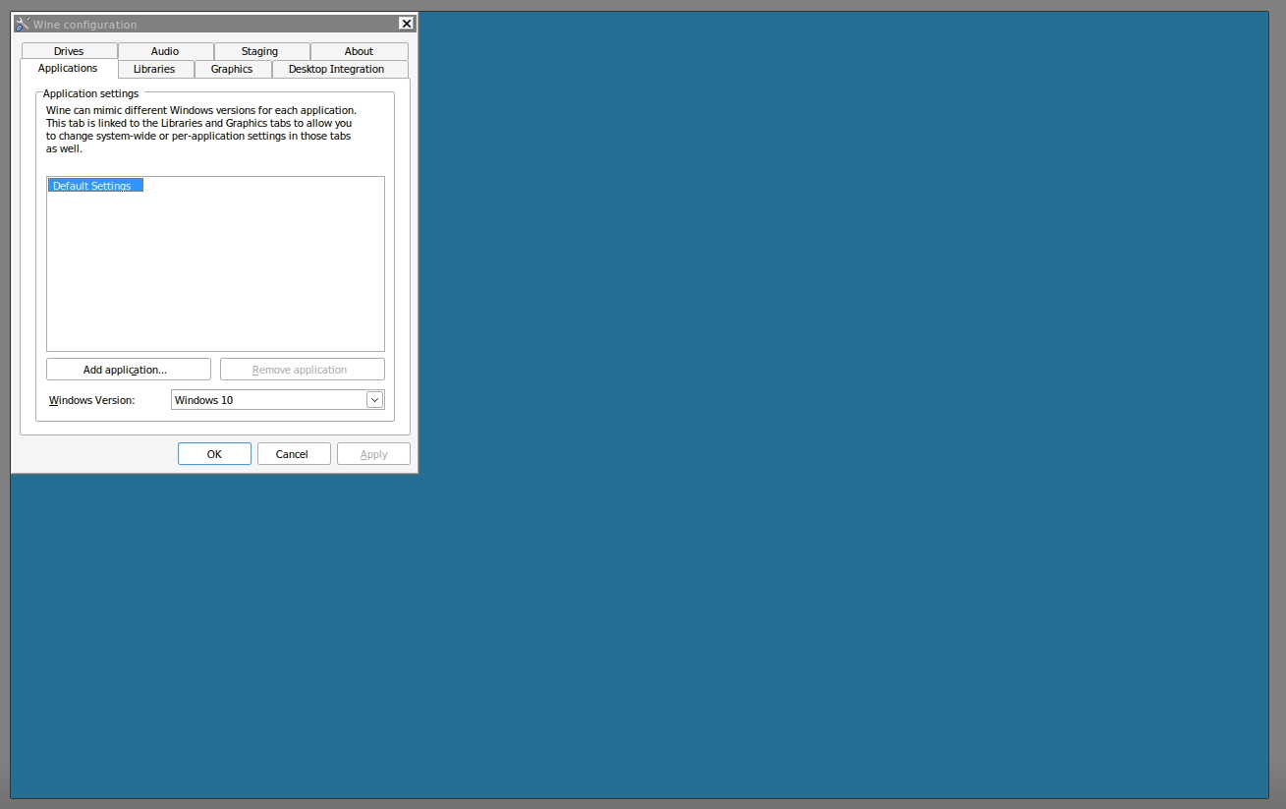
Task: Open the Staging tab
Action: (x=260, y=50)
